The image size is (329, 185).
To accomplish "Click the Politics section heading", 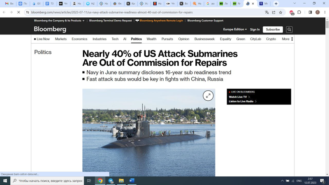I will tap(43, 52).
